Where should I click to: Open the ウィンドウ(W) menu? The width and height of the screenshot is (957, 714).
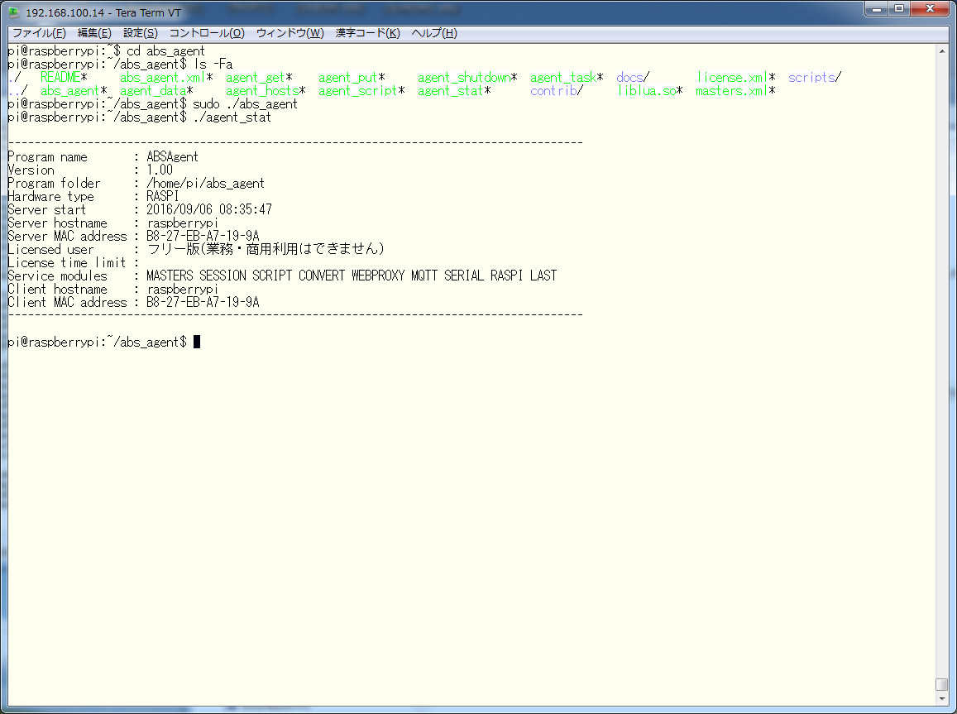[289, 33]
